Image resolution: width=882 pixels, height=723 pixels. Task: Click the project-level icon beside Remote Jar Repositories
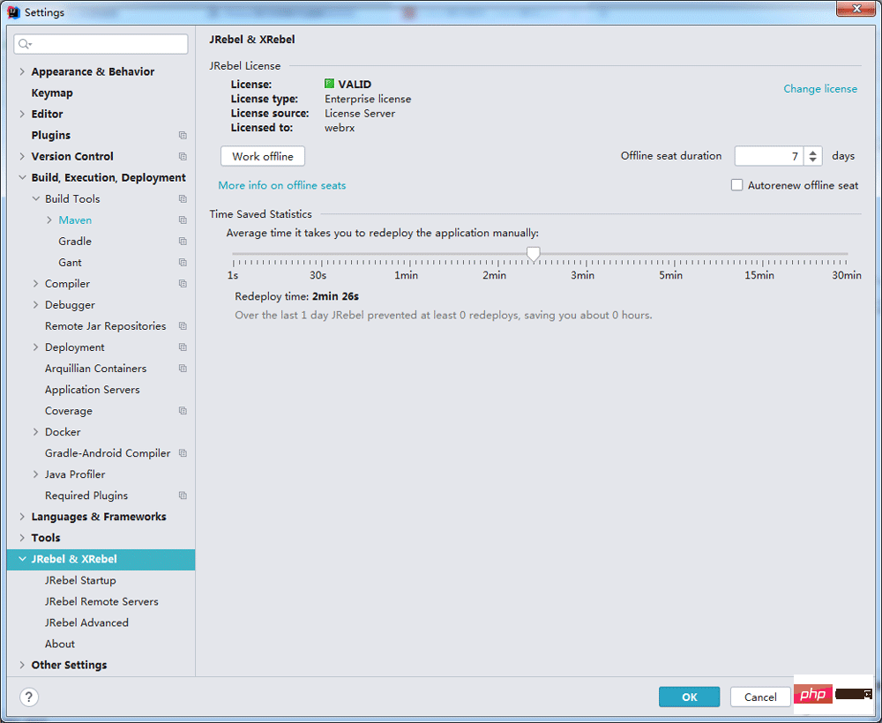point(183,326)
